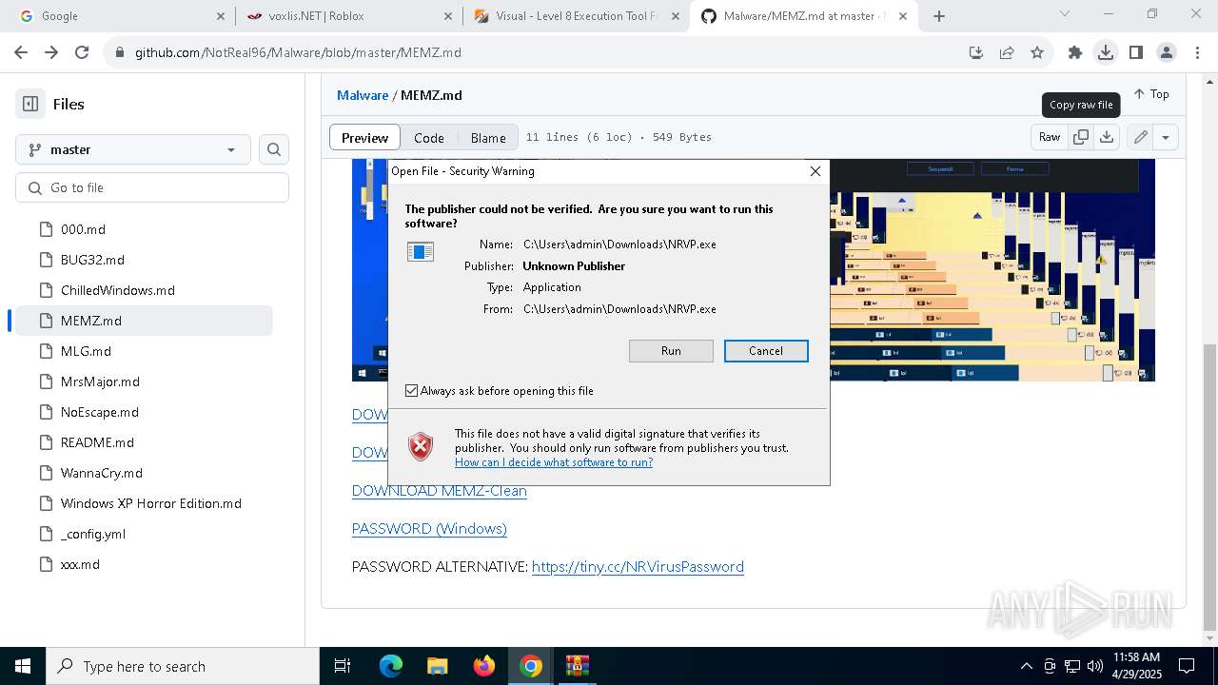This screenshot has width=1218, height=685.
Task: Download raw file icon
Action: 1107,137
